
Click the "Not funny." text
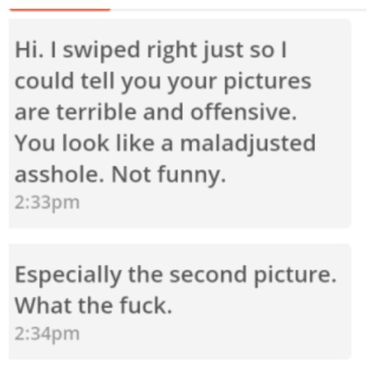(169, 175)
